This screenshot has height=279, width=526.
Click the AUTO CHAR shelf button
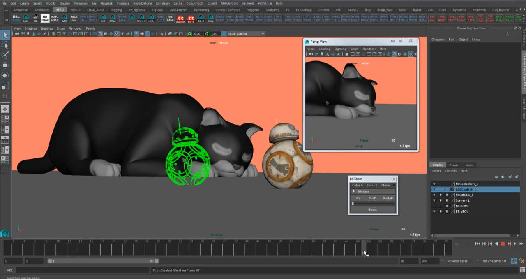pyautogui.click(x=55, y=18)
